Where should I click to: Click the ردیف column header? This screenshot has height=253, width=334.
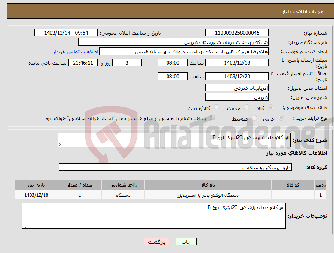[320, 185]
